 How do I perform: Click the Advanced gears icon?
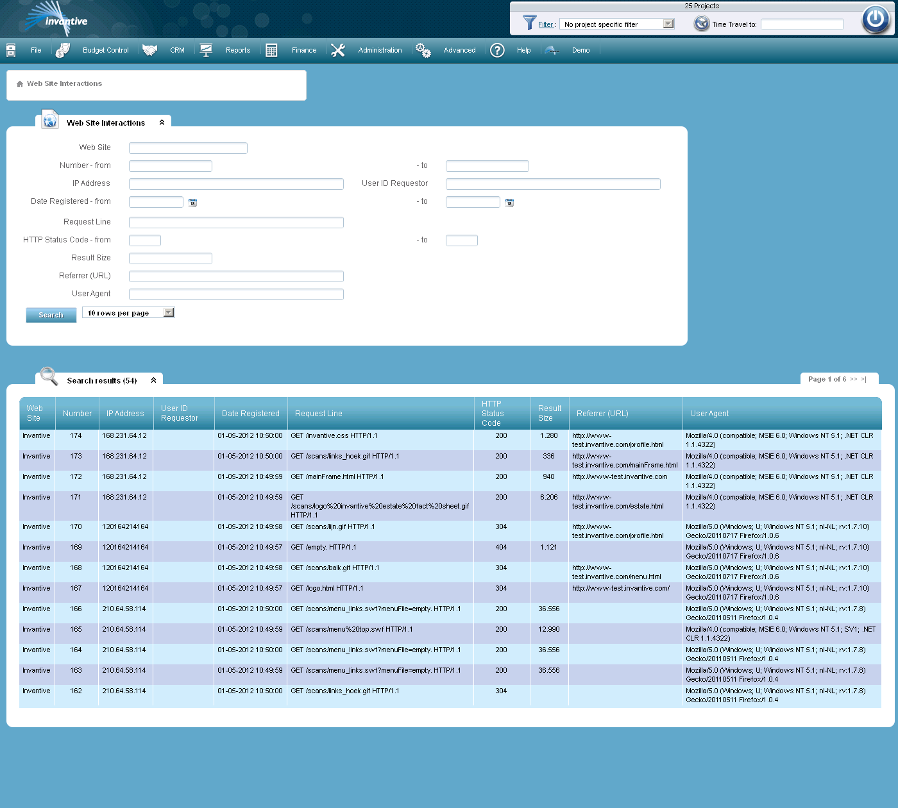[423, 49]
